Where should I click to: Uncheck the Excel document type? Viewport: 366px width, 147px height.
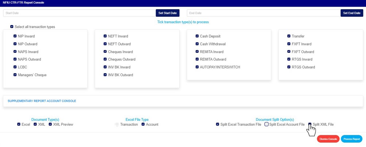tap(19, 124)
